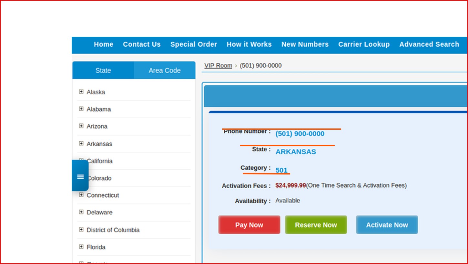Go to Advanced Search page
Viewport: 468px width, 264px height.
[x=429, y=44]
